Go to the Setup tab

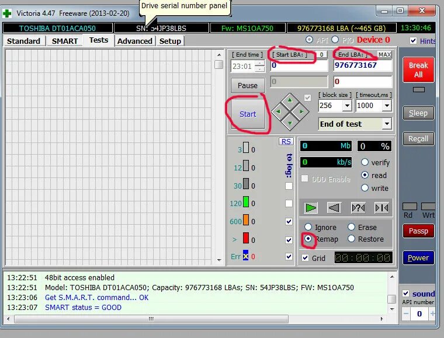pyautogui.click(x=170, y=41)
